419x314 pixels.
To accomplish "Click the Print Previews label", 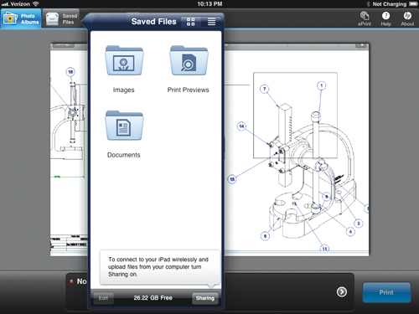I will tap(189, 90).
